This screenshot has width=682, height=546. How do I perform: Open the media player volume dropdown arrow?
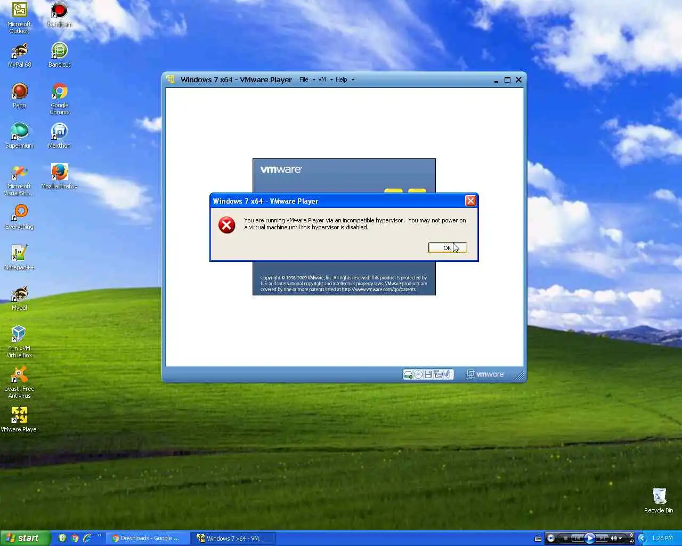click(620, 539)
